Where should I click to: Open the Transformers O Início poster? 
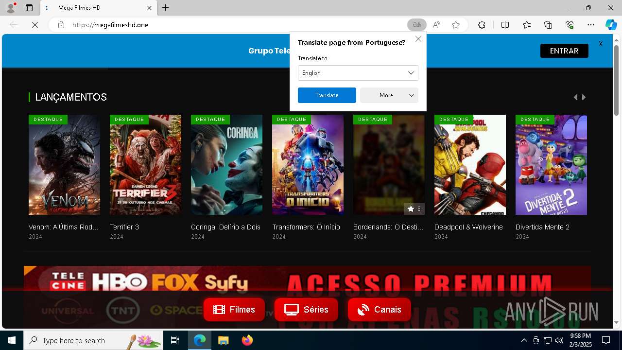click(x=308, y=165)
